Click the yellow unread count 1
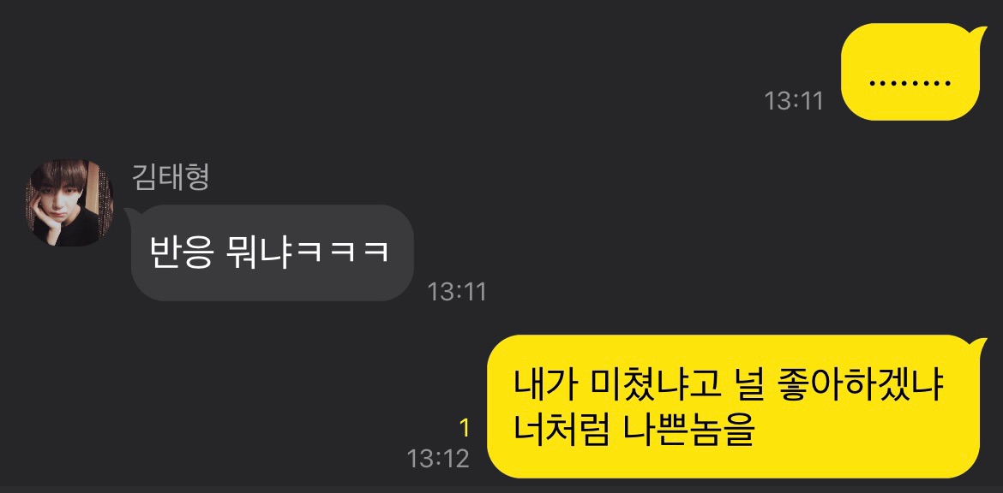The image size is (1003, 493). (x=465, y=428)
